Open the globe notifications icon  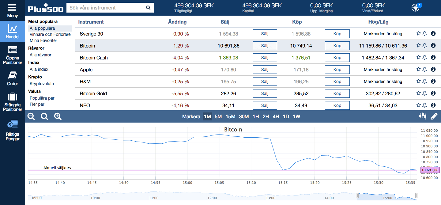click(415, 7)
